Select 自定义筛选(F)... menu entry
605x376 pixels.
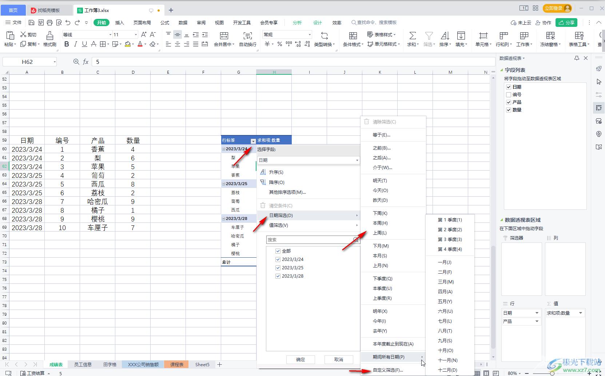tap(388, 370)
